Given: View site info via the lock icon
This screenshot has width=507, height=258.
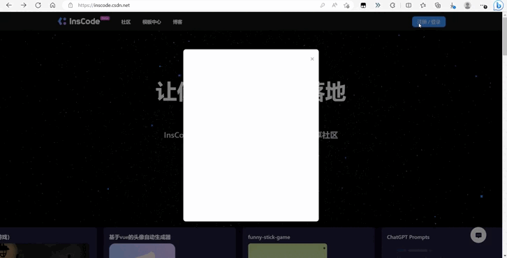Looking at the screenshot, I should 70,5.
